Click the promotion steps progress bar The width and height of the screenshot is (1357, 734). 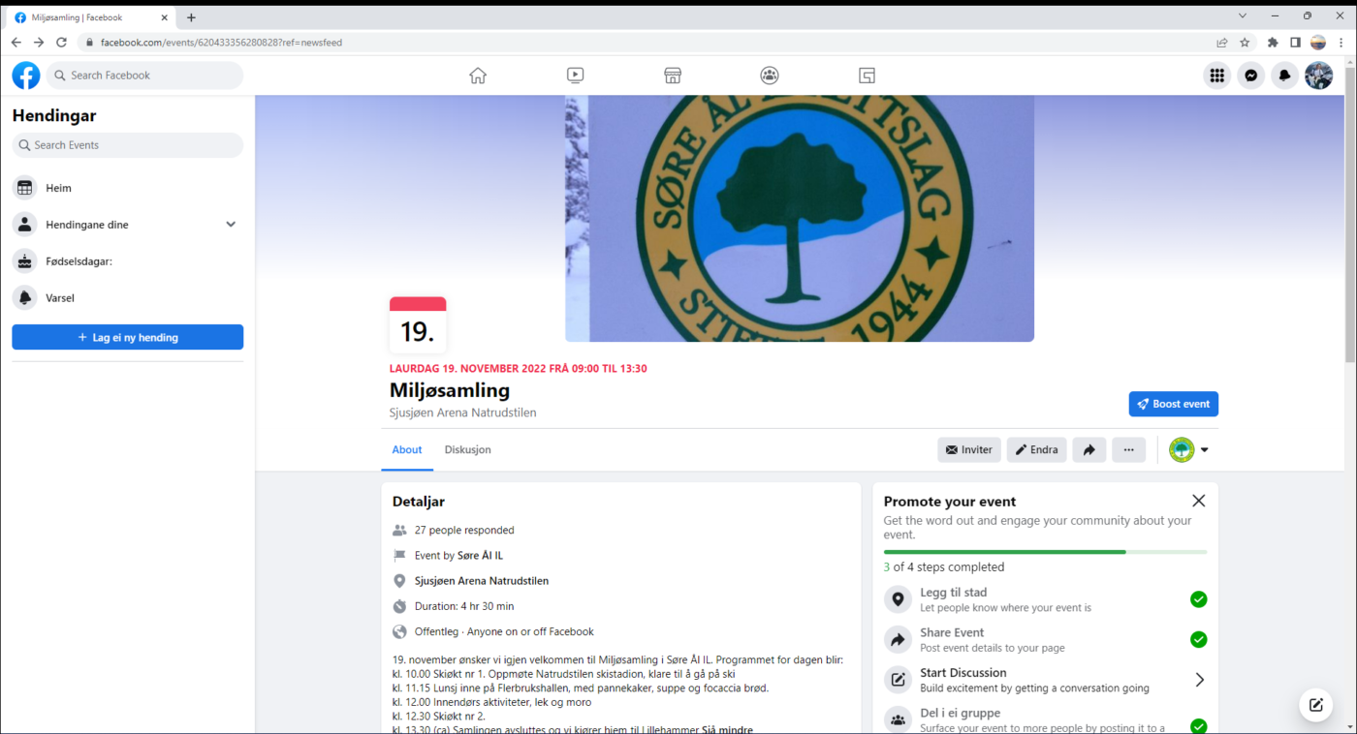pyautogui.click(x=1045, y=552)
